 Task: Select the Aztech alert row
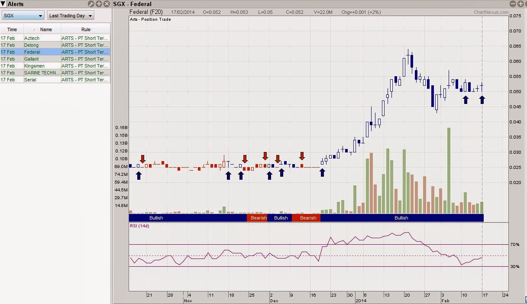(55, 38)
